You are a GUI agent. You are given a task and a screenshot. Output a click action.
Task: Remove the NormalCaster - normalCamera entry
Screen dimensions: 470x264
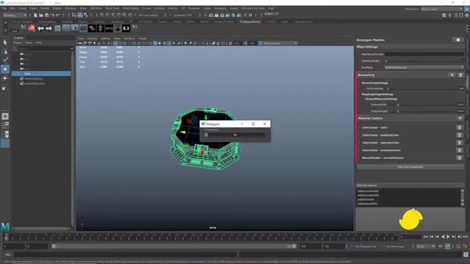[460, 158]
